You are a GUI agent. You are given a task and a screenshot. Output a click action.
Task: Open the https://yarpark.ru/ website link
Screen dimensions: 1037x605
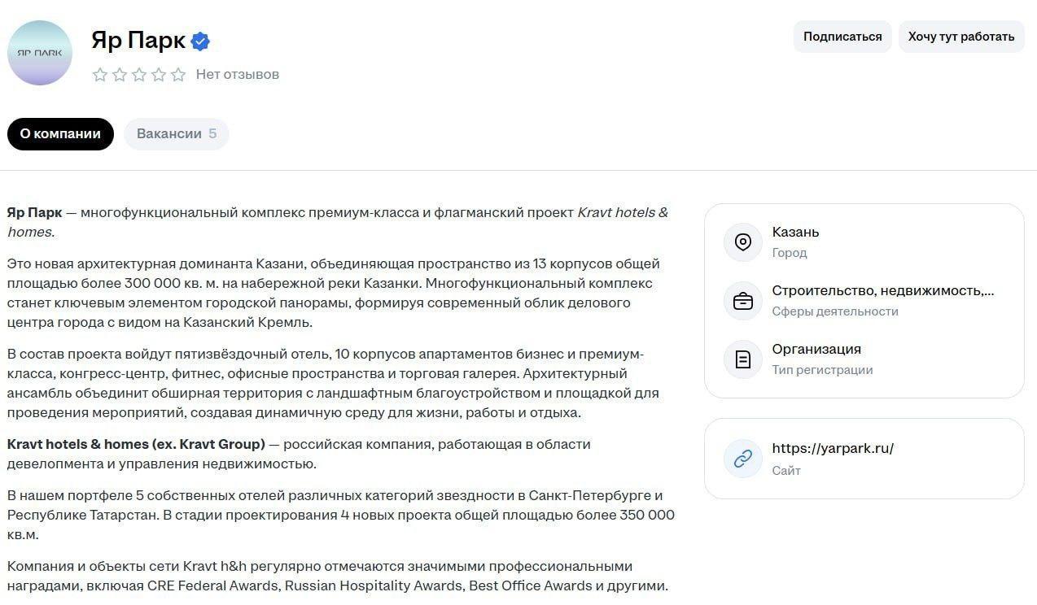(x=833, y=449)
